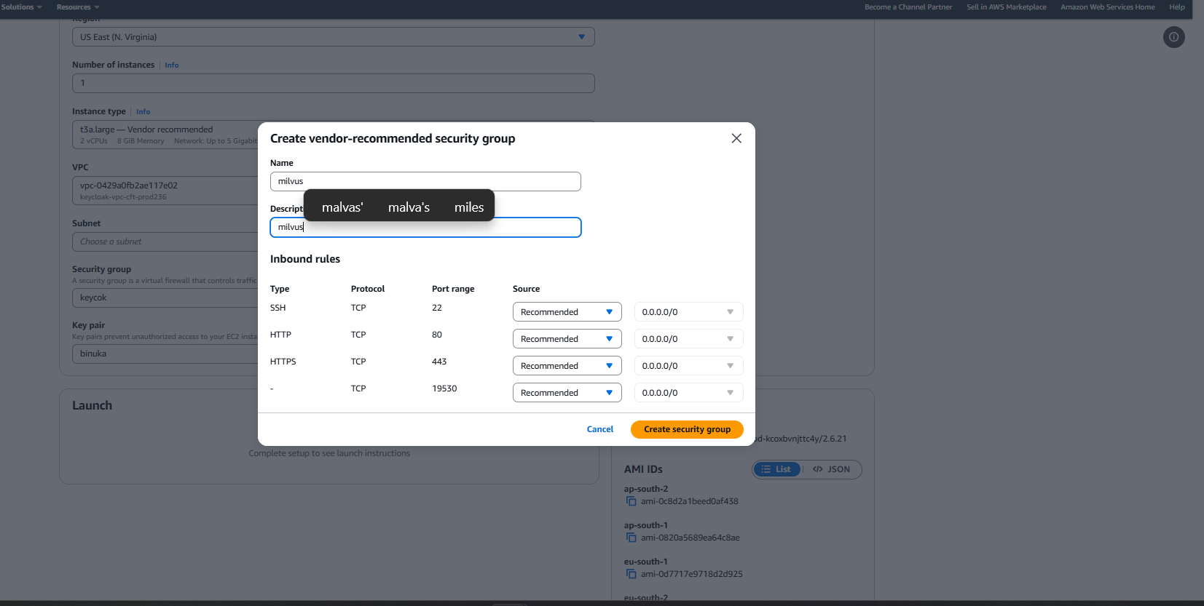Open HTTP rule Recommended source dropdown
The height and width of the screenshot is (606, 1204).
567,339
